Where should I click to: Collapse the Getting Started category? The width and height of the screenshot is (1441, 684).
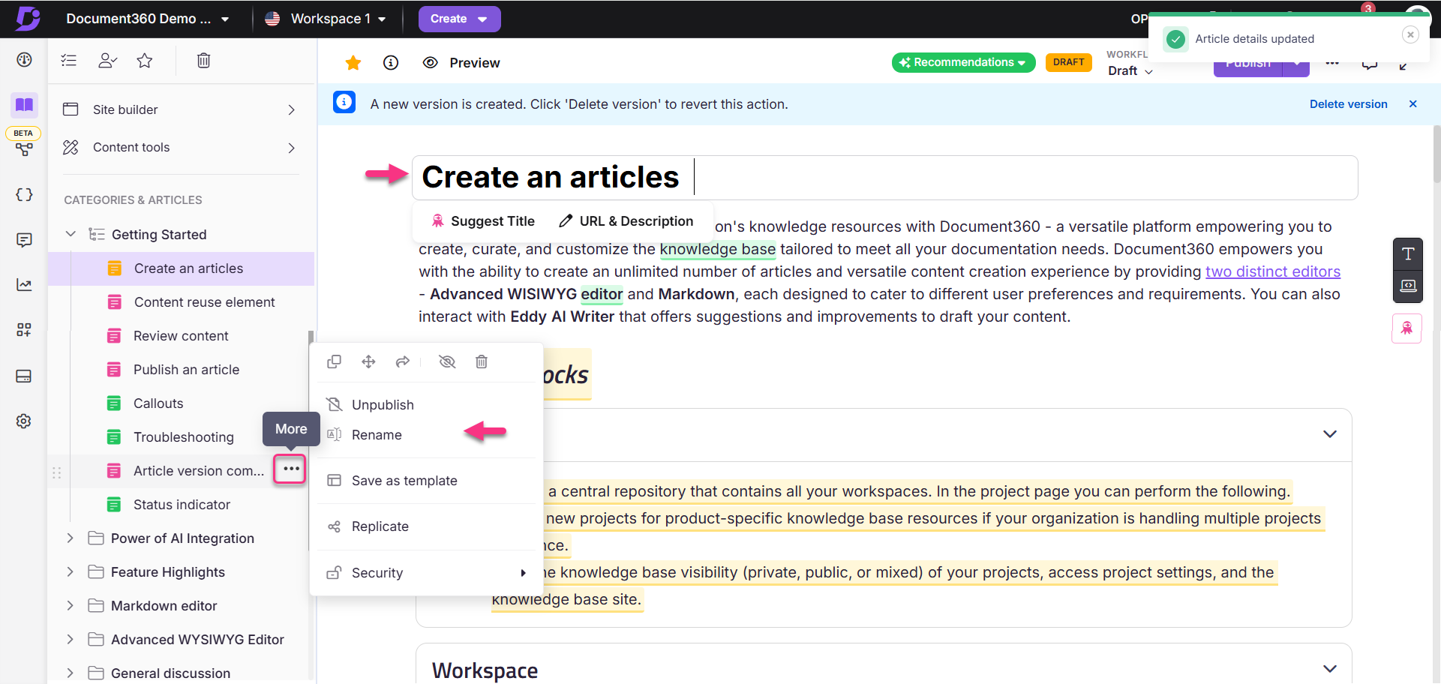[x=71, y=234]
